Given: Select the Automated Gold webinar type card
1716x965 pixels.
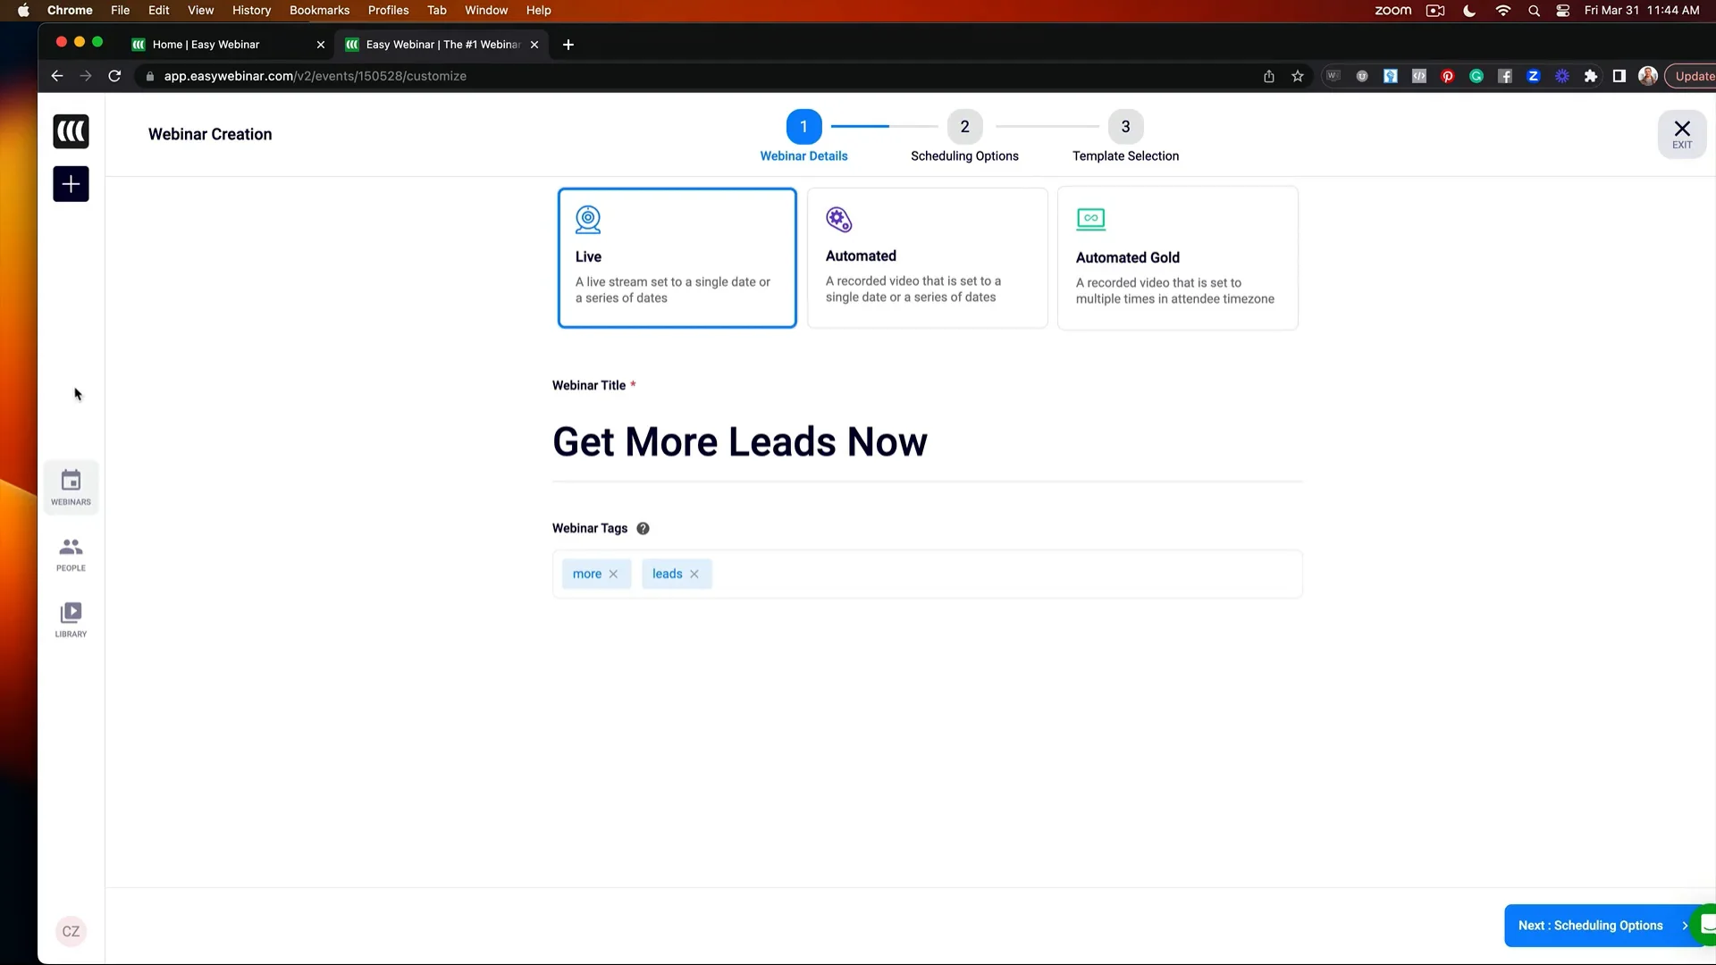Looking at the screenshot, I should 1177,256.
